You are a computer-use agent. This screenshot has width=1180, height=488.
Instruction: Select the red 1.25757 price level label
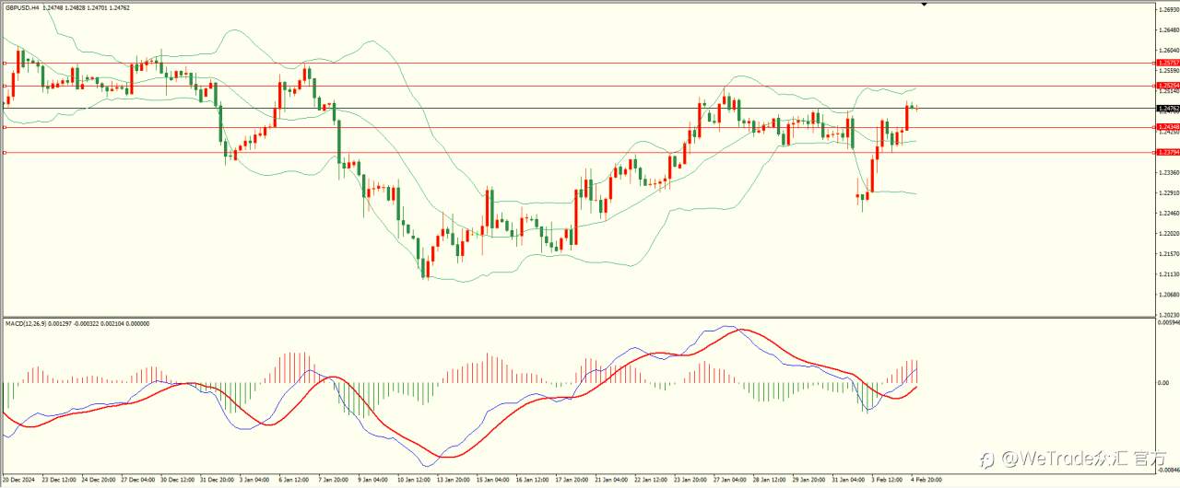coord(1167,64)
